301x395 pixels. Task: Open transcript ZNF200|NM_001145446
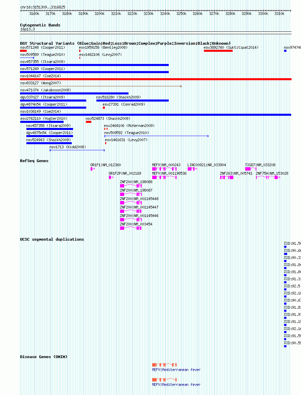tap(139, 216)
